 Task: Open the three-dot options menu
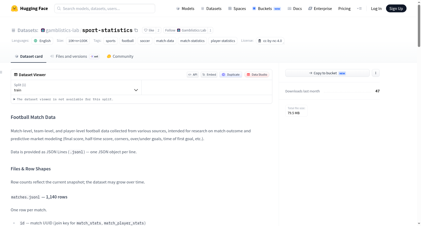coord(376,73)
